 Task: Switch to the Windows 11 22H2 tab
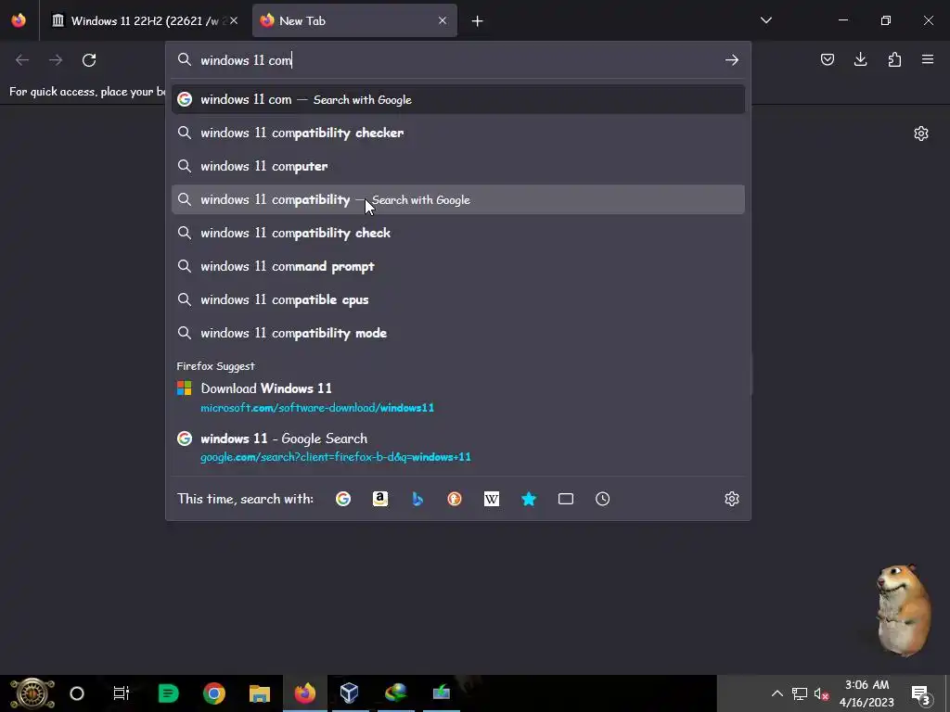click(144, 20)
